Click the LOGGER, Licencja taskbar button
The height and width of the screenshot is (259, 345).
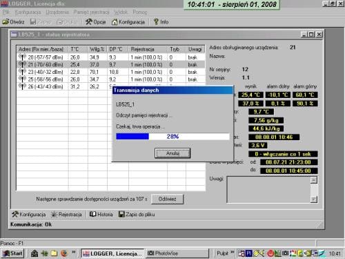click(x=112, y=253)
